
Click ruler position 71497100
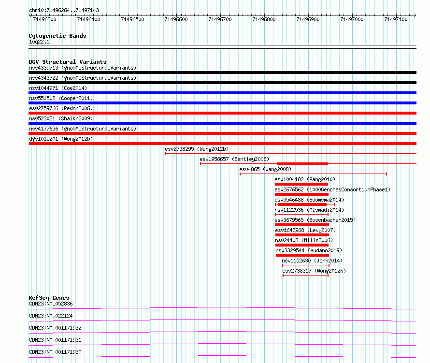coord(396,19)
